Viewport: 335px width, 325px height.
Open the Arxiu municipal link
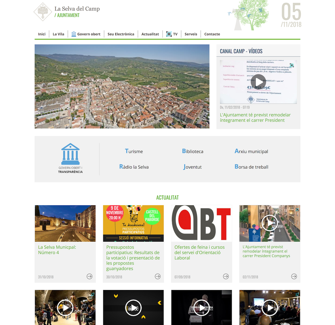point(251,151)
